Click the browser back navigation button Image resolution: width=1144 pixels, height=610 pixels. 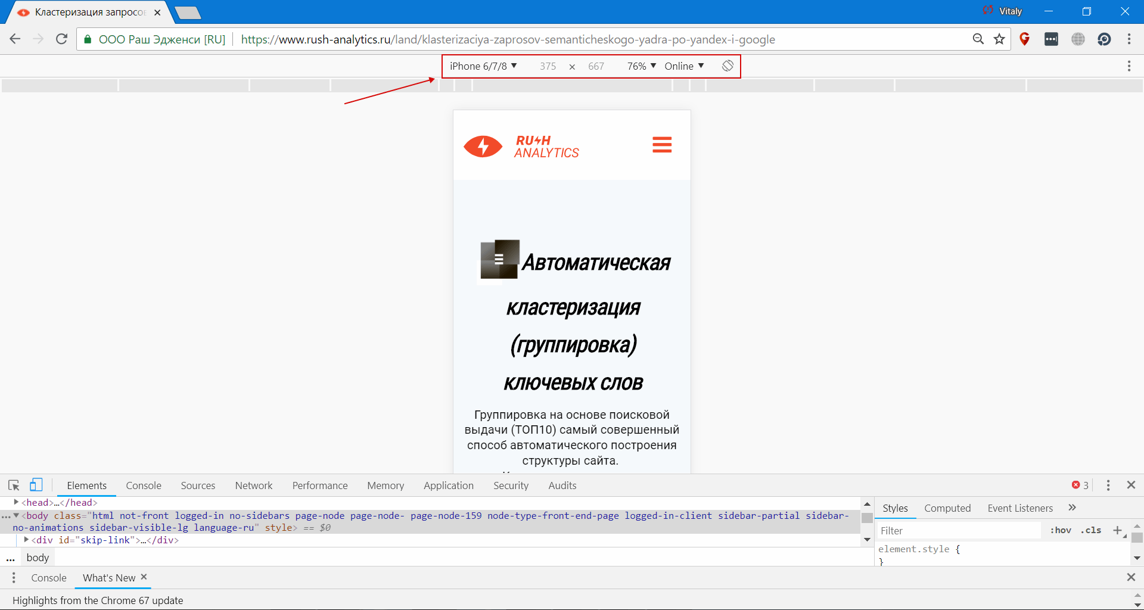14,39
